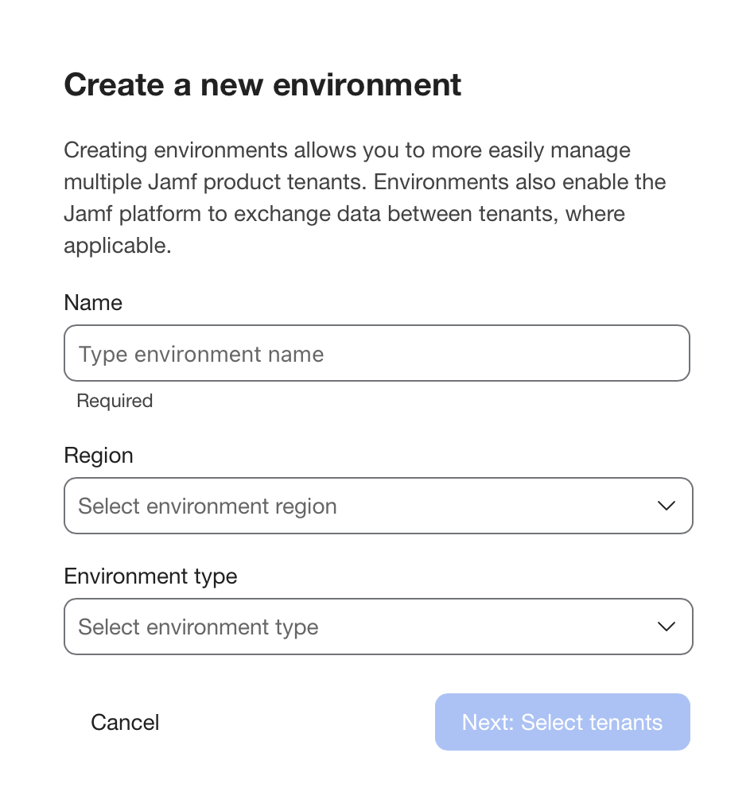Proceed to the Select tenants step

tap(562, 722)
